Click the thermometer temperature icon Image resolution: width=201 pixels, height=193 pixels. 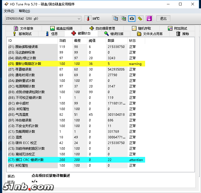[88, 19]
